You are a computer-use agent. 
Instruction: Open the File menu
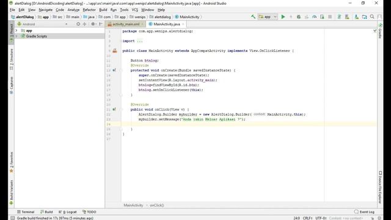pos(12,10)
